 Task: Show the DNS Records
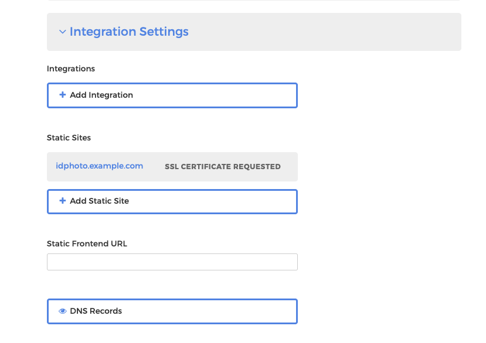point(172,311)
